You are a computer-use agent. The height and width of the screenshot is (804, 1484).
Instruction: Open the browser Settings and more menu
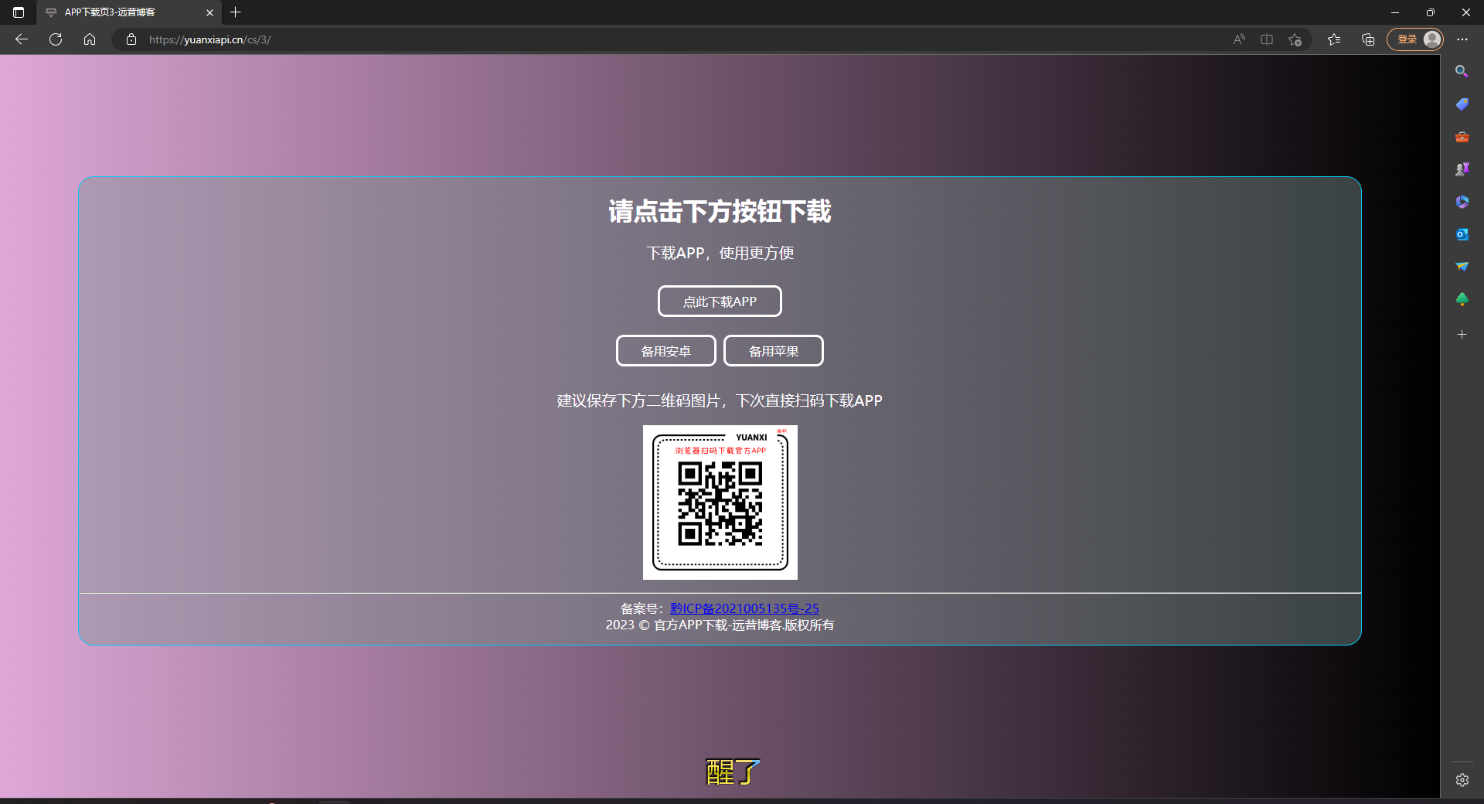click(x=1462, y=39)
